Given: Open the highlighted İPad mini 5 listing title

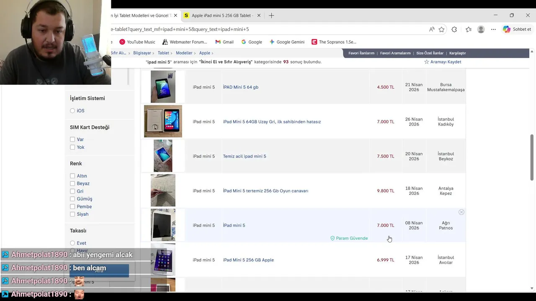Looking at the screenshot, I should click(x=234, y=225).
